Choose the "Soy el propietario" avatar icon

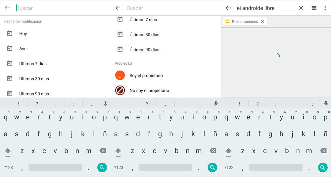pos(120,76)
